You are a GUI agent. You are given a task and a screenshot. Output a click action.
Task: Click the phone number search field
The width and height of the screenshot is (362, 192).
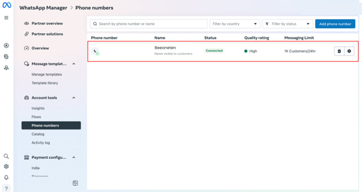tap(149, 24)
